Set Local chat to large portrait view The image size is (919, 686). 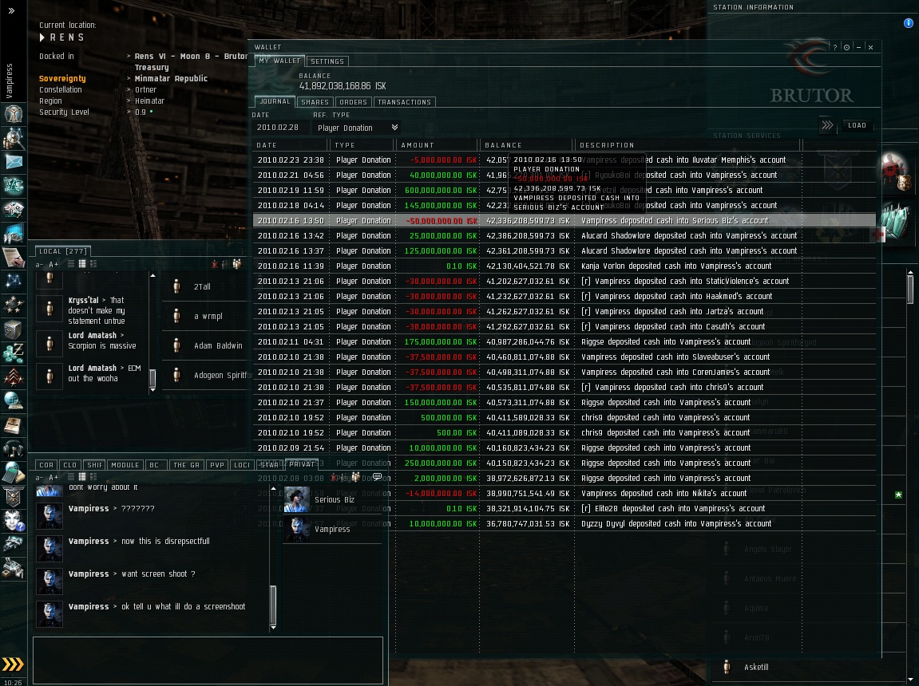coord(93,264)
